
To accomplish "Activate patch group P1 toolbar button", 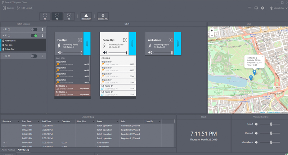I will (45, 16).
